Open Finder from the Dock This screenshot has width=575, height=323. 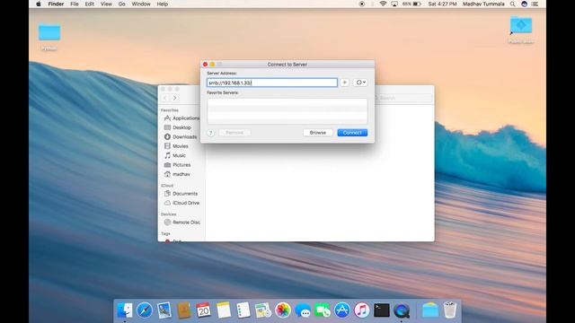pos(125,310)
